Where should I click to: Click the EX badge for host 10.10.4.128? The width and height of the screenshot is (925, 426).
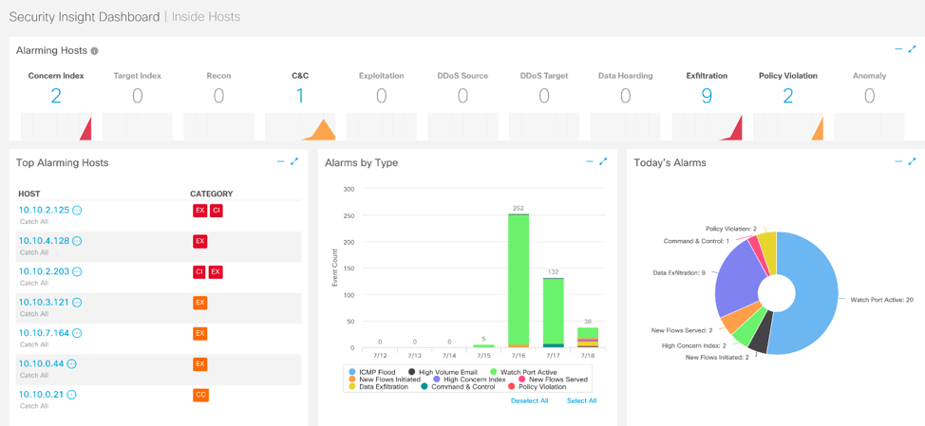[199, 241]
